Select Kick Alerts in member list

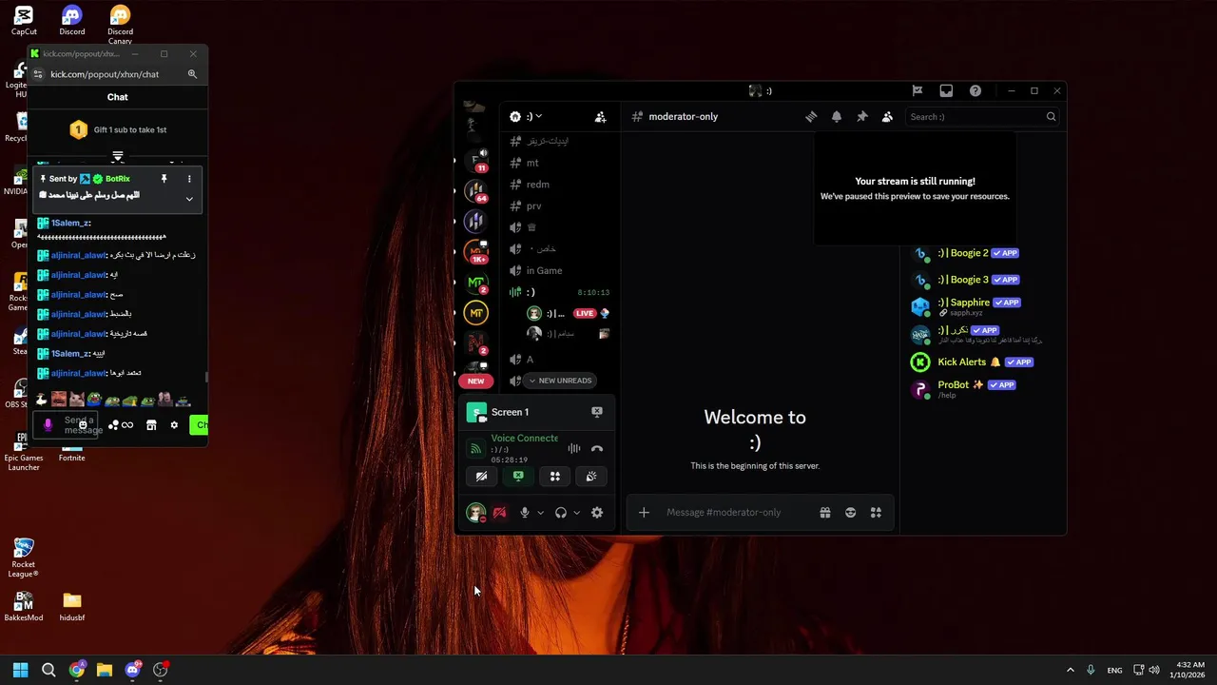983,362
